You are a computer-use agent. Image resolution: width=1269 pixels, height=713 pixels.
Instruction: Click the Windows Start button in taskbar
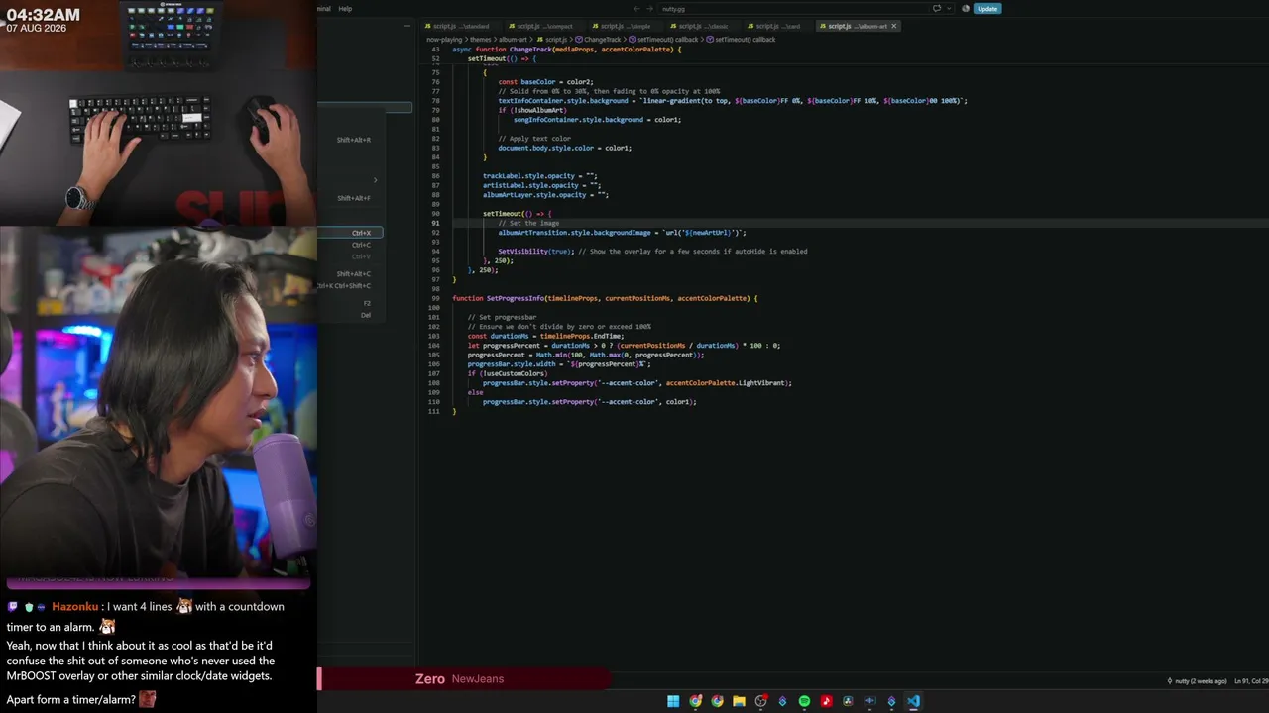point(673,701)
